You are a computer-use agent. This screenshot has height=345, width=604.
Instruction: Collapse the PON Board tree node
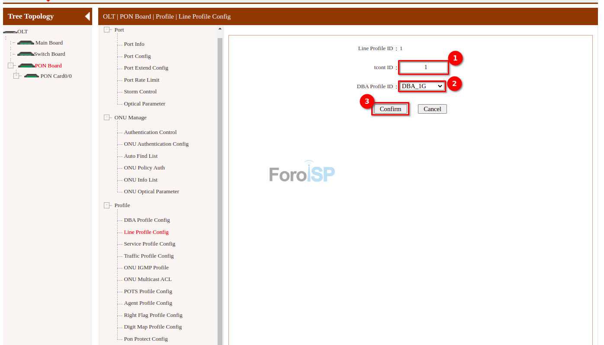point(11,65)
